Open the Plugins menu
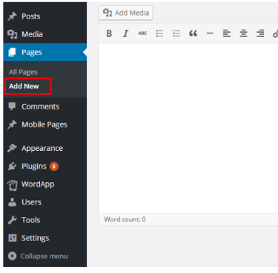This screenshot has width=278, height=273. pyautogui.click(x=45, y=166)
